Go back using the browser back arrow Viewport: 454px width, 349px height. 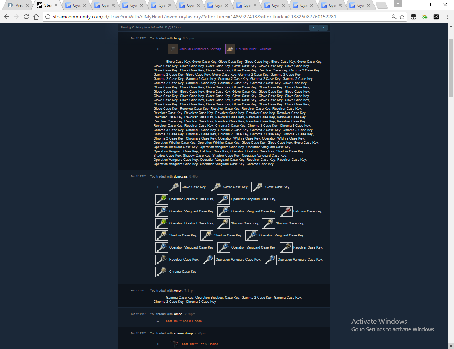[x=6, y=17]
